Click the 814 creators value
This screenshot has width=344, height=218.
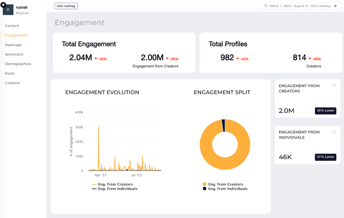point(299,57)
